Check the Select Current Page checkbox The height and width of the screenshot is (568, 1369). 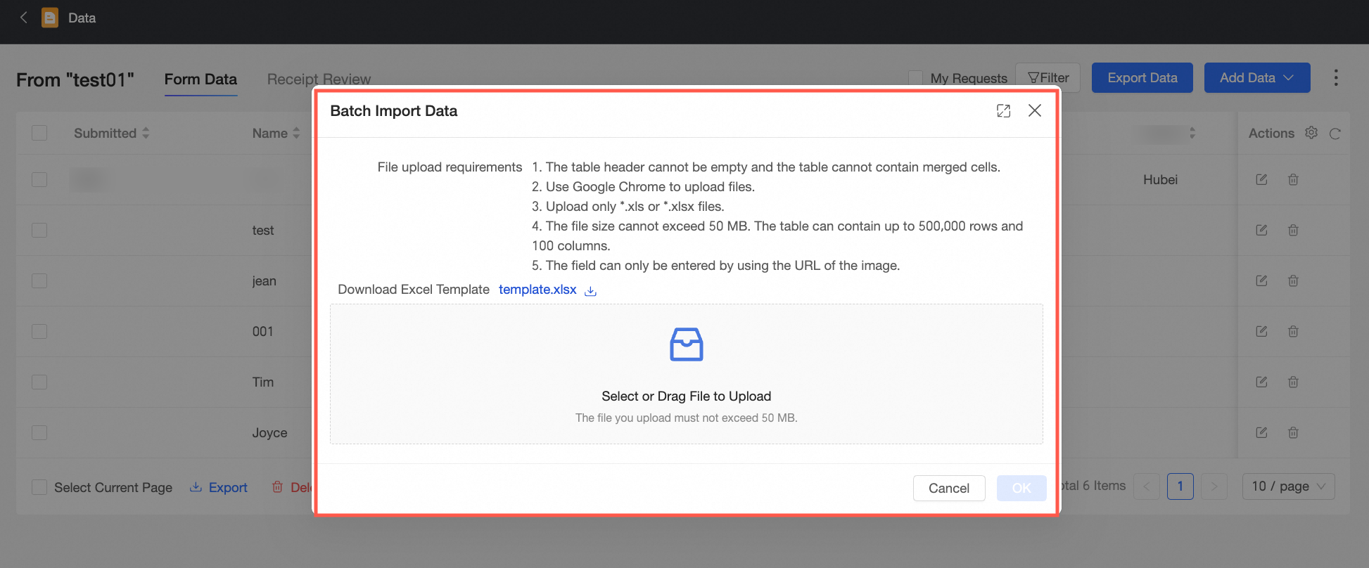[x=39, y=487]
